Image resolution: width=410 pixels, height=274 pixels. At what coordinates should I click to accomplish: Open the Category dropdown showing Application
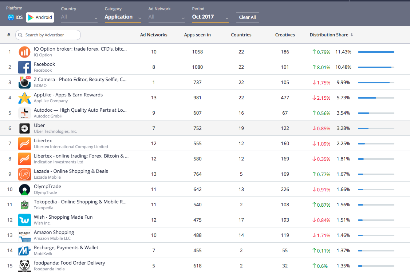123,17
